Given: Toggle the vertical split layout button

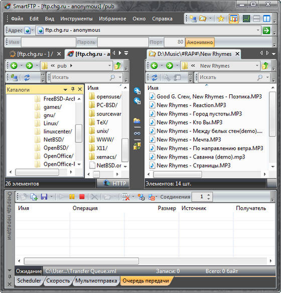Looking at the screenshot, I should click(266, 19).
